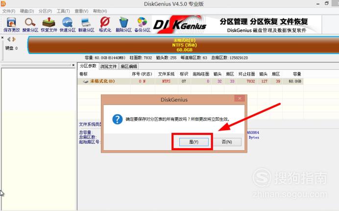The image size is (339, 211).
Task: Click the 文件系统 column header
Action: [166, 74]
